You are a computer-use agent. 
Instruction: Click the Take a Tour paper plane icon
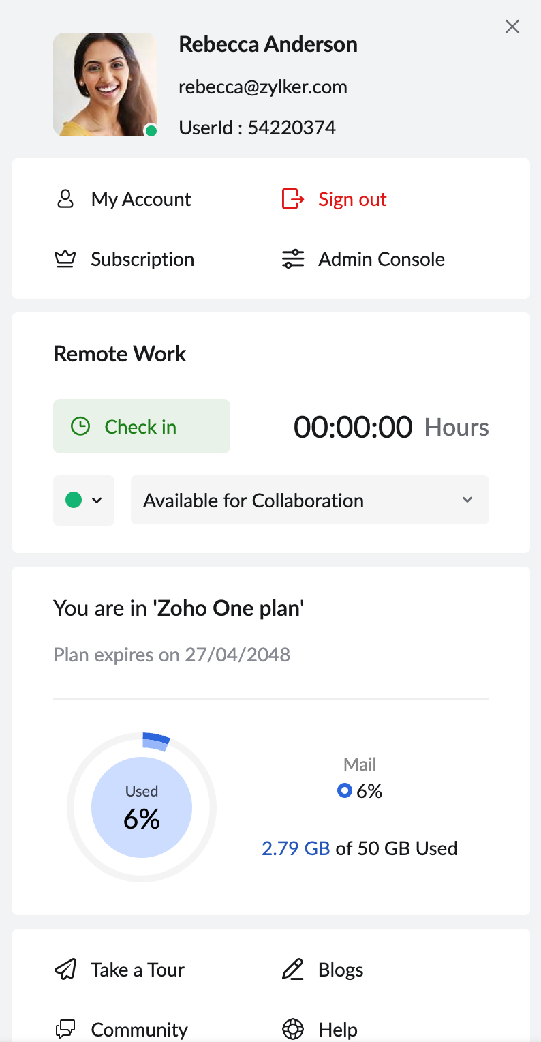(x=65, y=970)
